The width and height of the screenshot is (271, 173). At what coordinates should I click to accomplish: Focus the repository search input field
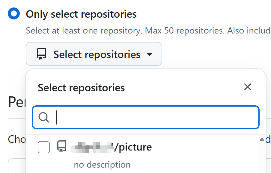150,117
